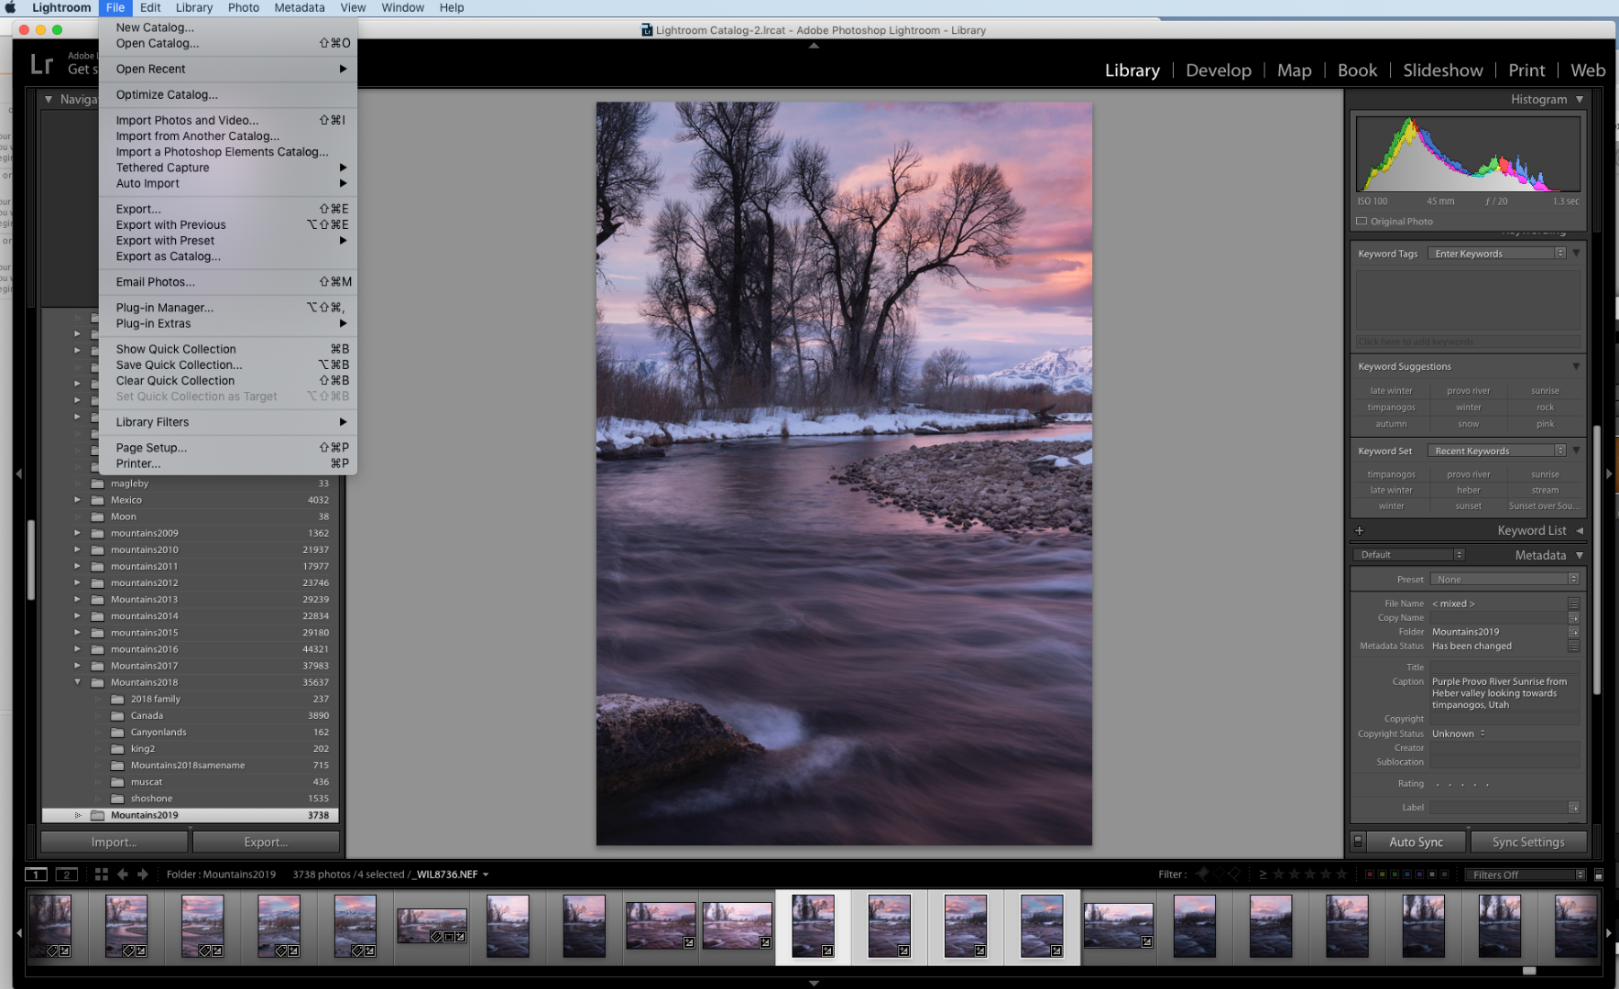Viewport: 1619px width, 989px height.
Task: Add a keyword with Keyword List plus
Action: coord(1359,530)
